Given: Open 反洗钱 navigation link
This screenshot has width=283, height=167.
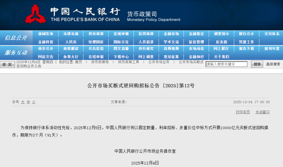Looking at the screenshot, I should point(221,42).
